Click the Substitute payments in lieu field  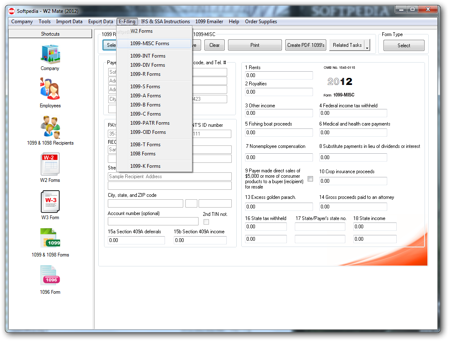coord(353,157)
